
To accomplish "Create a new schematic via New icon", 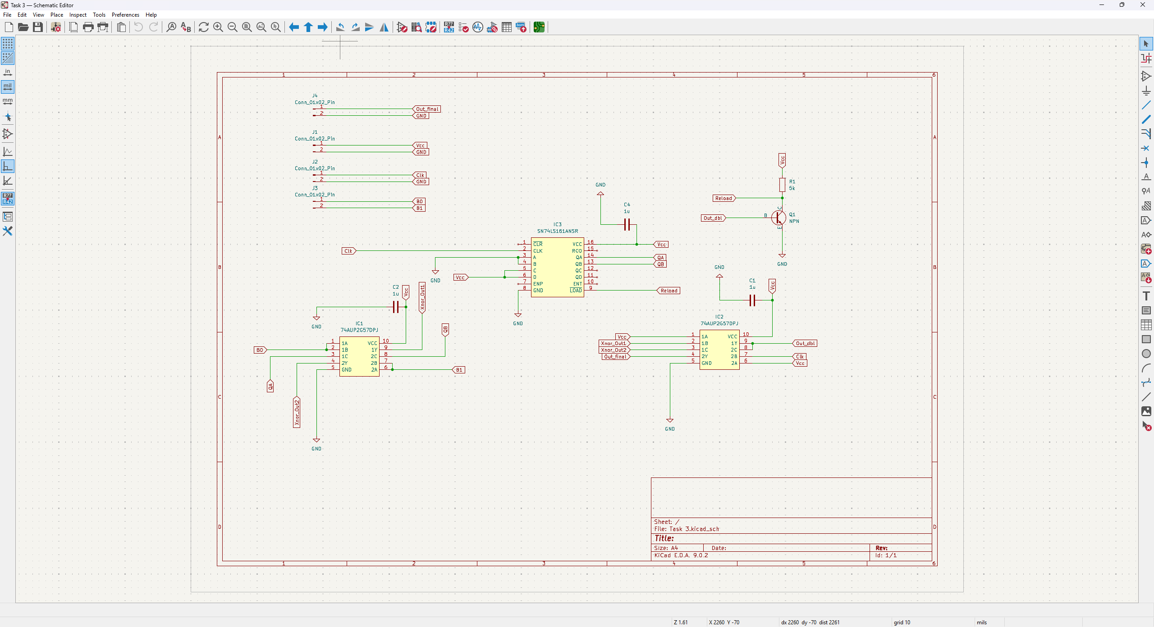I will click(9, 27).
